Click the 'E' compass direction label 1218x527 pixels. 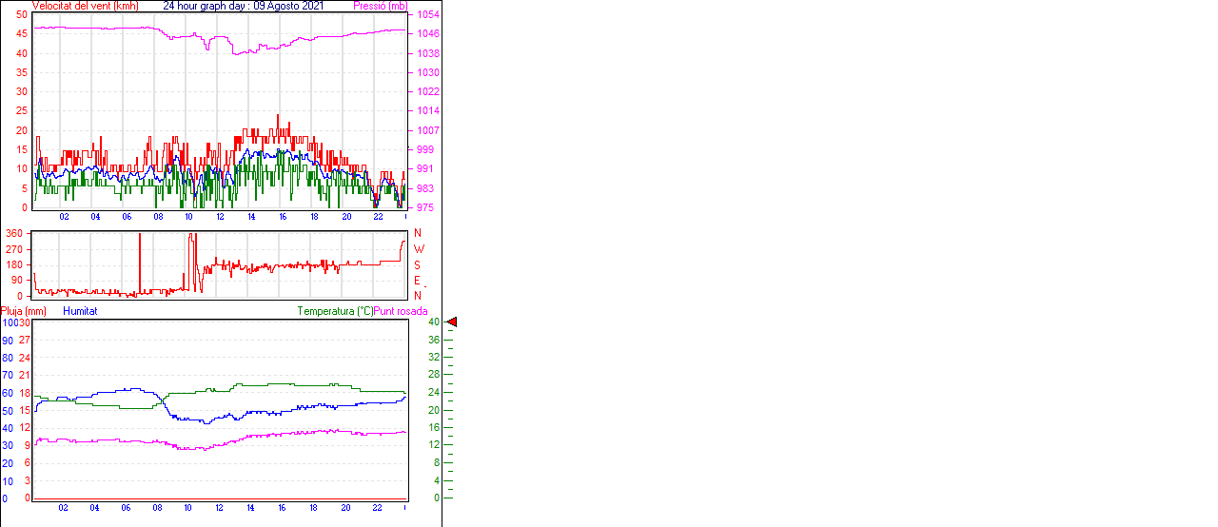pyautogui.click(x=417, y=281)
